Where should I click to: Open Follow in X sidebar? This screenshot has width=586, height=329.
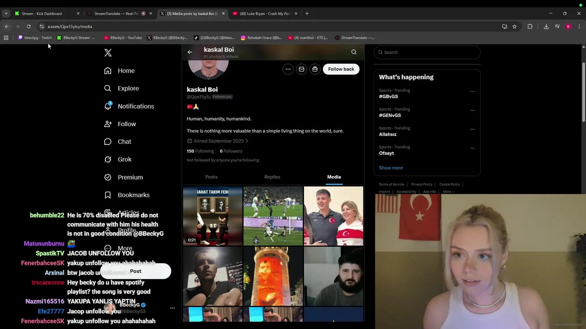click(120, 124)
